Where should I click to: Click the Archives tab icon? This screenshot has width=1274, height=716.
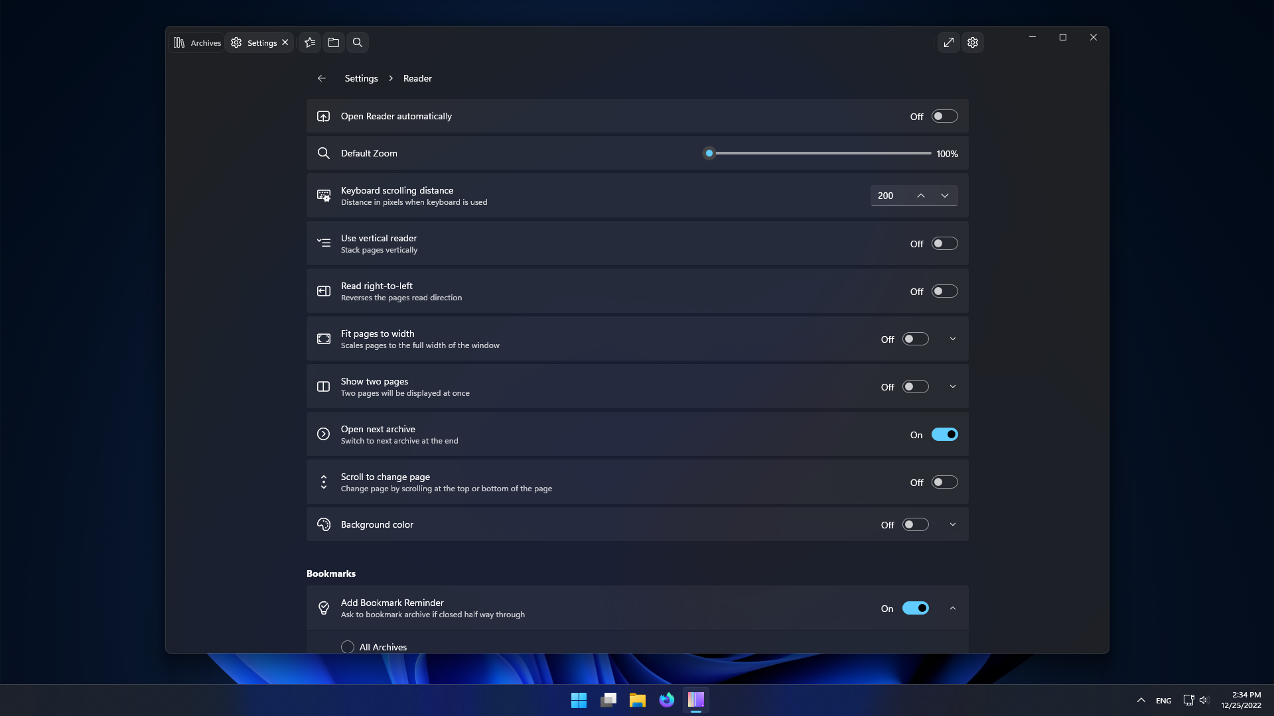(x=178, y=42)
